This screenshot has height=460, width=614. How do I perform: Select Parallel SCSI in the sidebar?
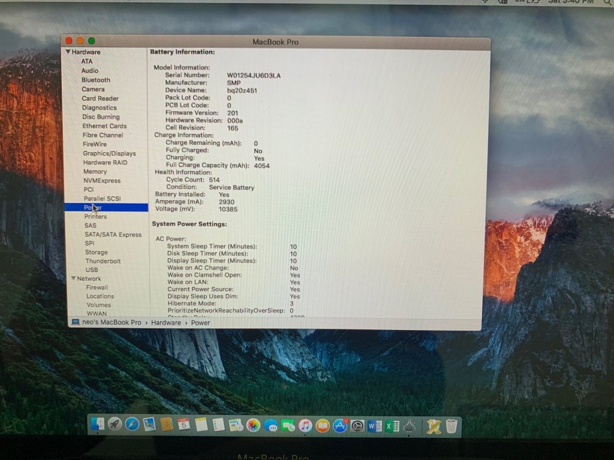coord(102,199)
